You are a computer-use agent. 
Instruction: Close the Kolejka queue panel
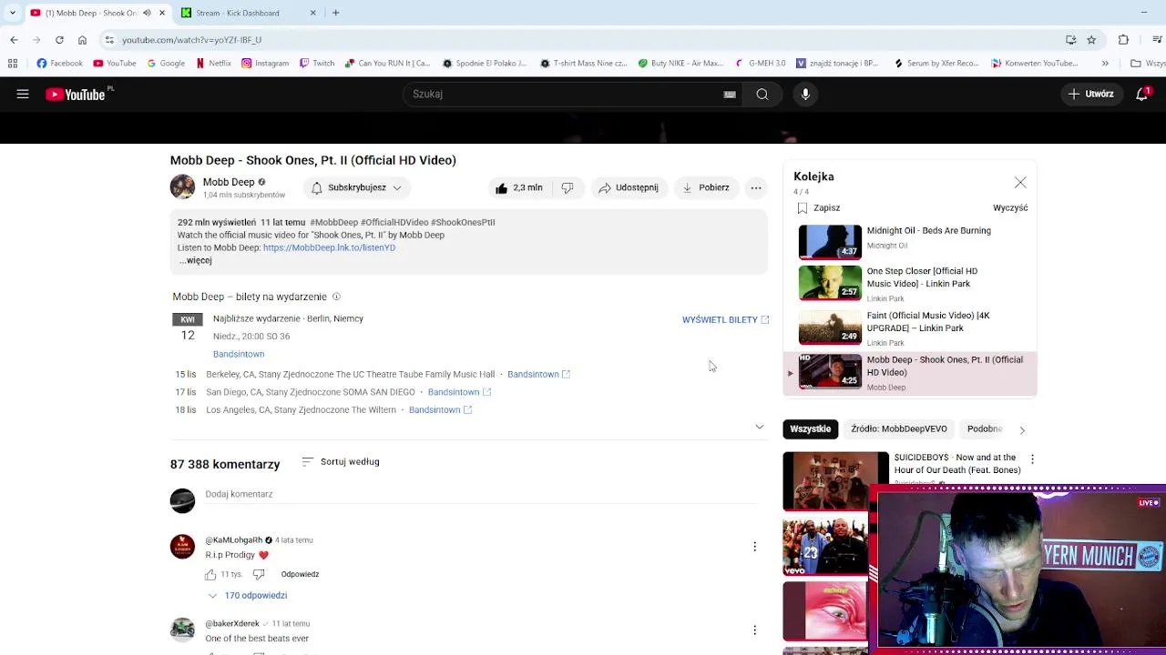[x=1020, y=183]
